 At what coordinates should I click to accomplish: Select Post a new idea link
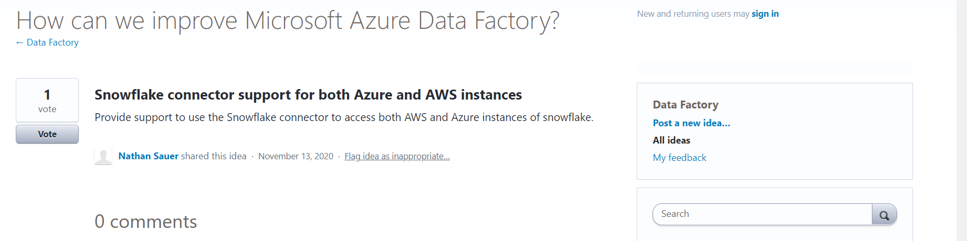(691, 123)
